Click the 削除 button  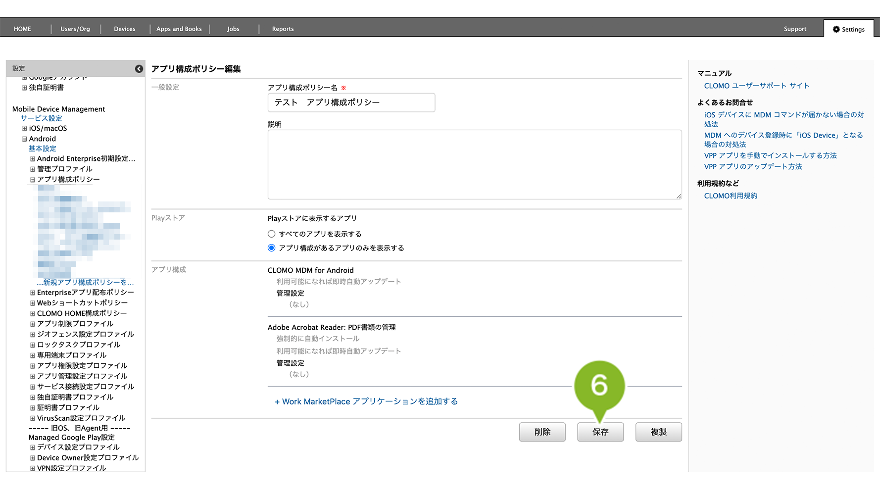[542, 432]
